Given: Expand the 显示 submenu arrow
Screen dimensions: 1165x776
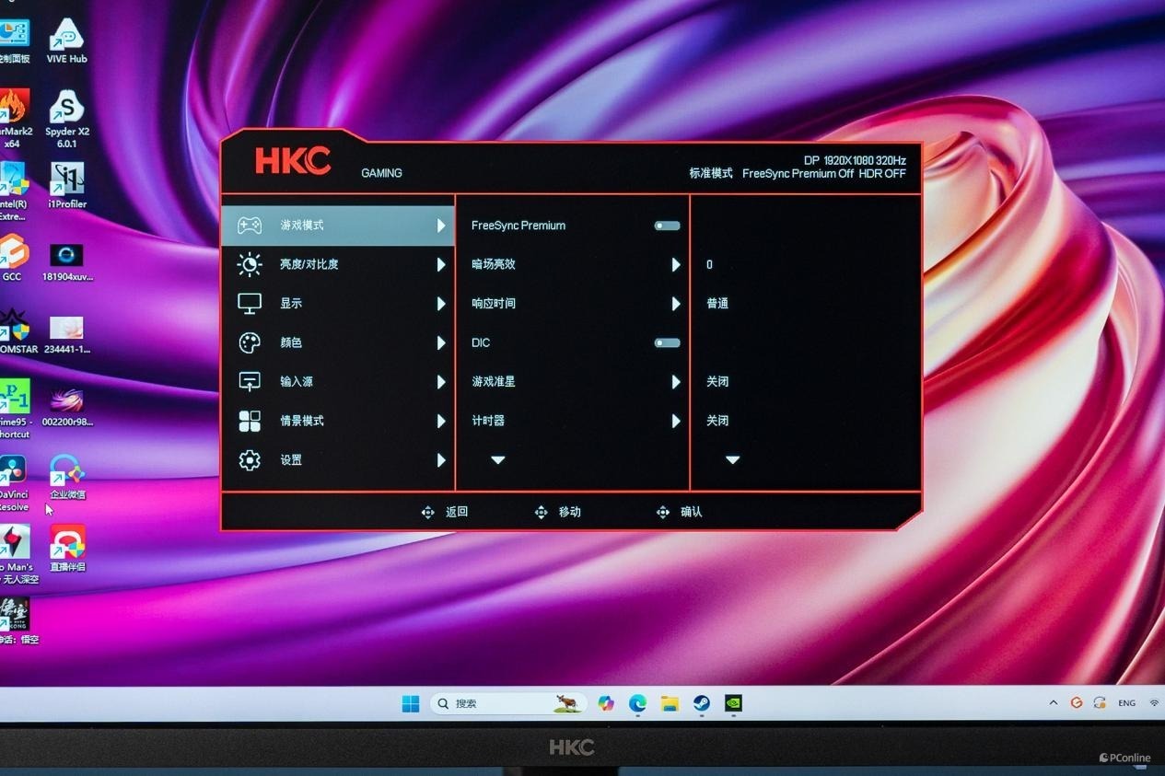Looking at the screenshot, I should [x=441, y=304].
